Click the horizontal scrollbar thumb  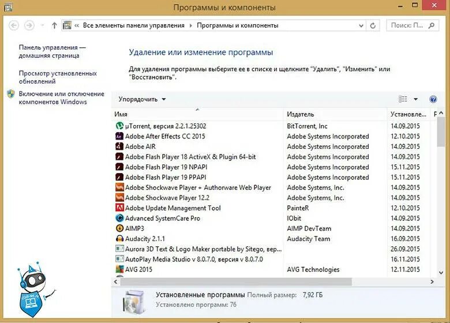click(236, 281)
